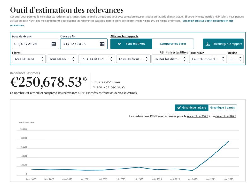252x189 pixels.
Task: Click the download icon on Télécharger le rapport
Action: point(208,44)
